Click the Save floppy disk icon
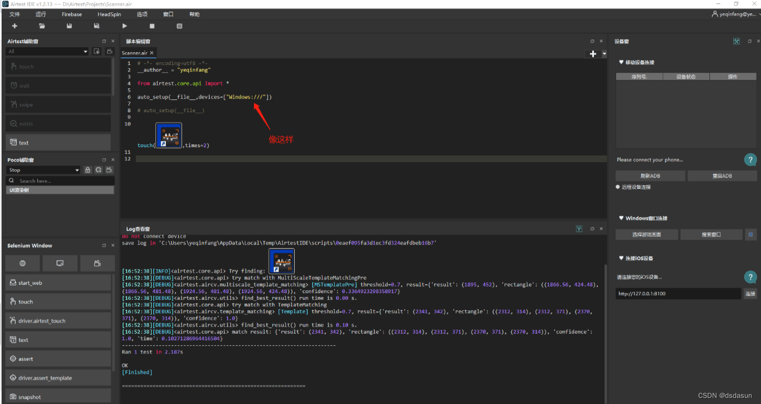This screenshot has height=404, width=761. pos(69,26)
